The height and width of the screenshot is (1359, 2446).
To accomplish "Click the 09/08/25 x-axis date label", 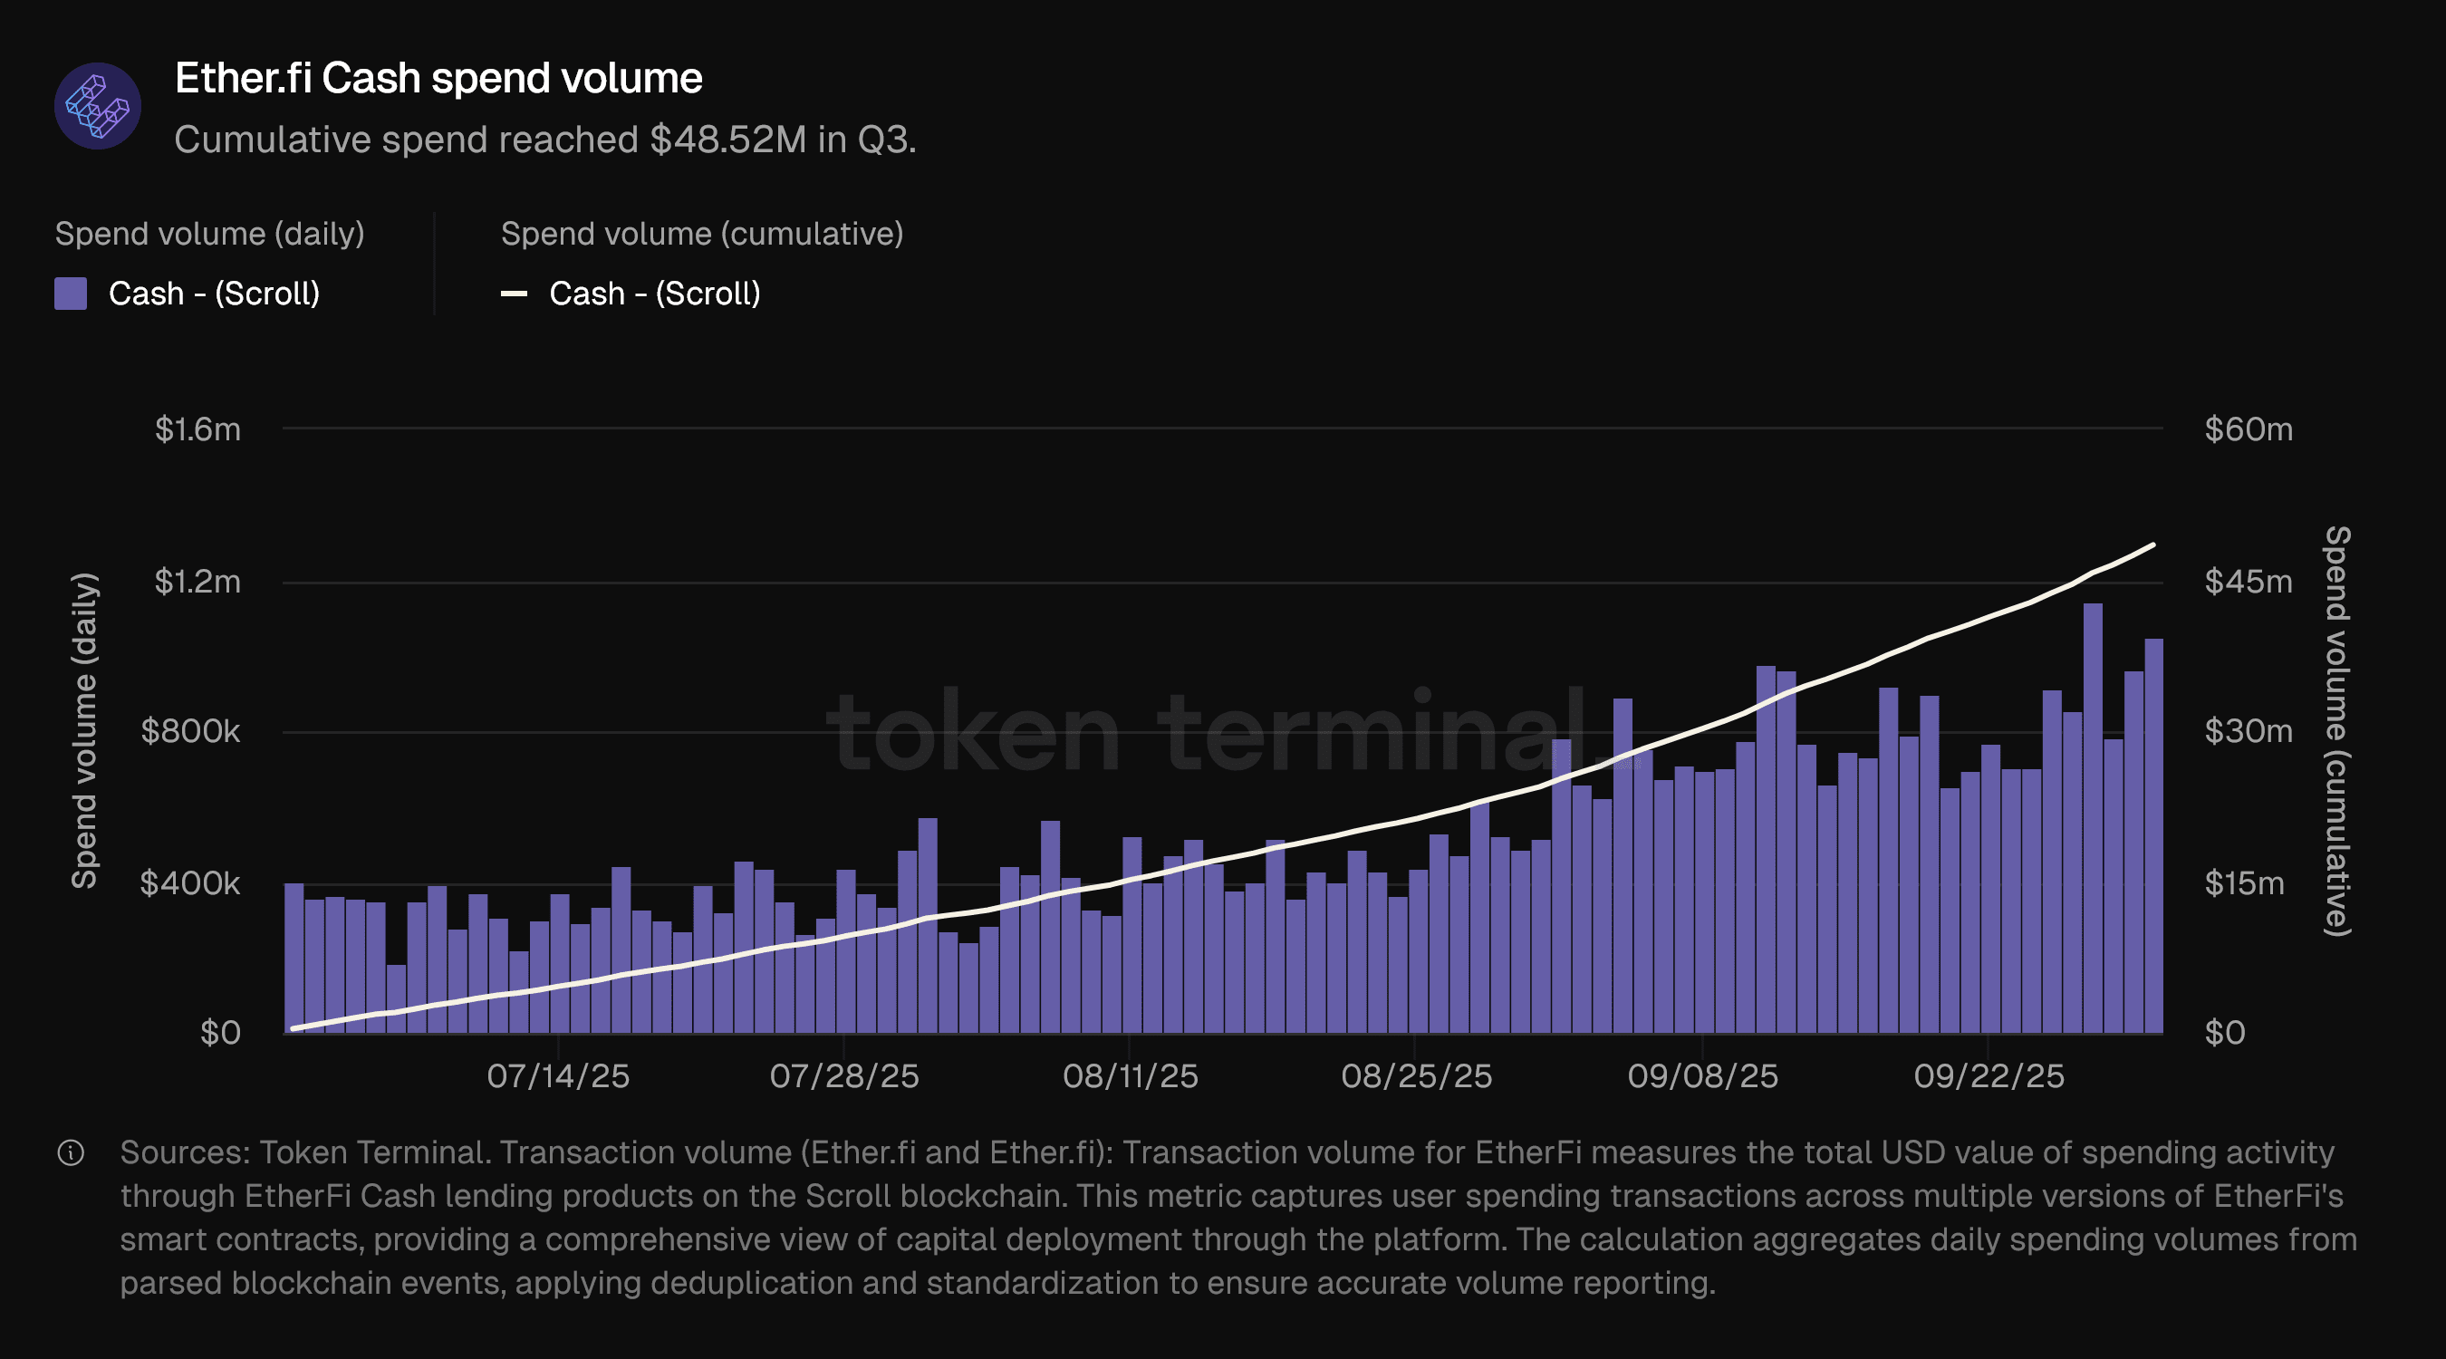I will click(x=1701, y=1076).
